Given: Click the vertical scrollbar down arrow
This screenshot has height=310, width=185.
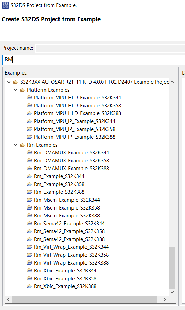Looking at the screenshot, I should tap(172, 292).
